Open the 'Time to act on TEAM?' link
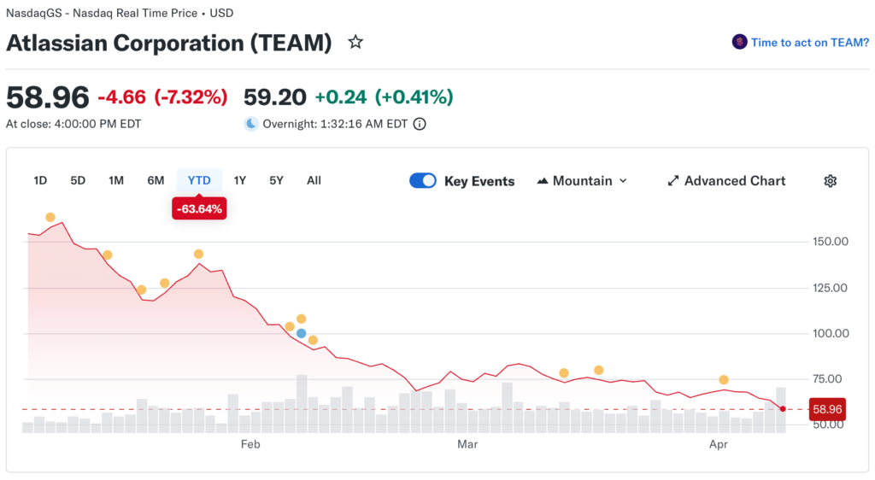Image resolution: width=875 pixels, height=480 pixels. pyautogui.click(x=809, y=42)
